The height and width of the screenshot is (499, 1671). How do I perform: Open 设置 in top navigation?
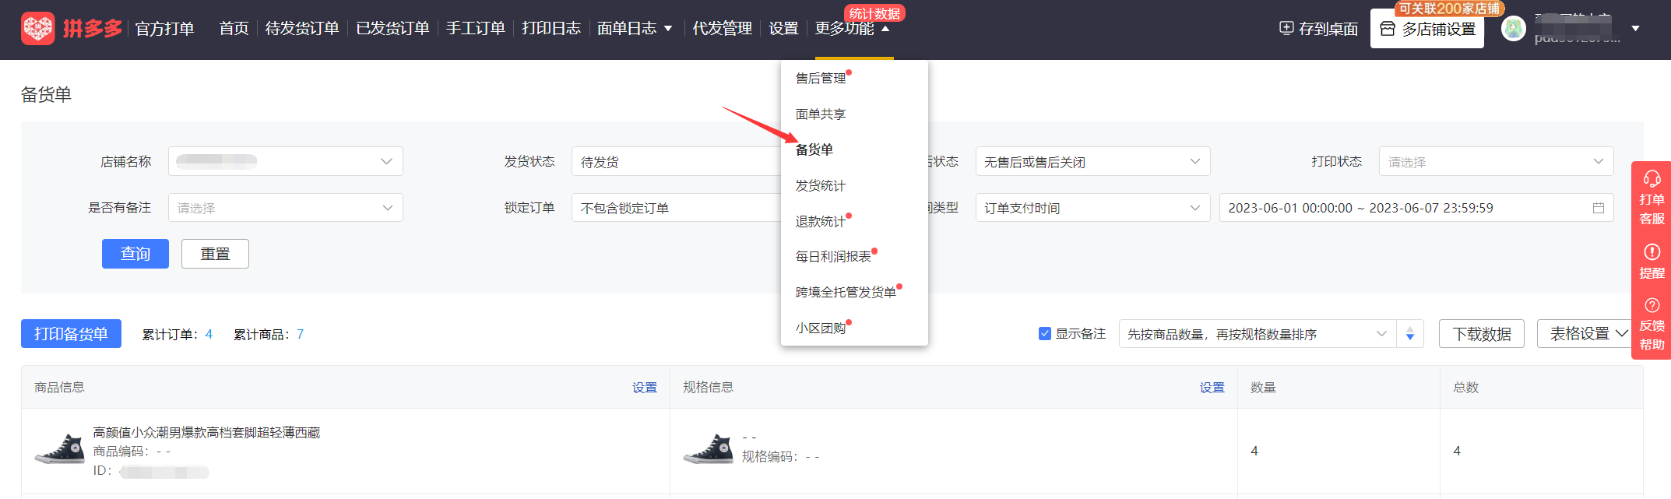(x=783, y=29)
